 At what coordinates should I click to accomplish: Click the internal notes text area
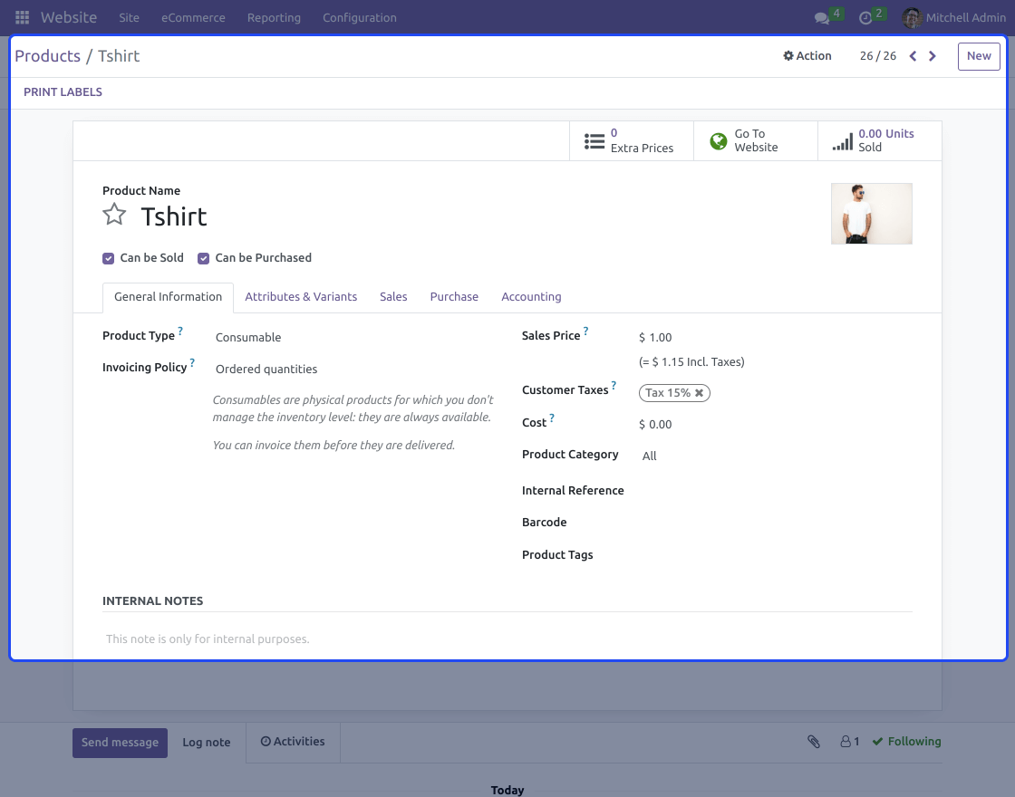click(507, 639)
